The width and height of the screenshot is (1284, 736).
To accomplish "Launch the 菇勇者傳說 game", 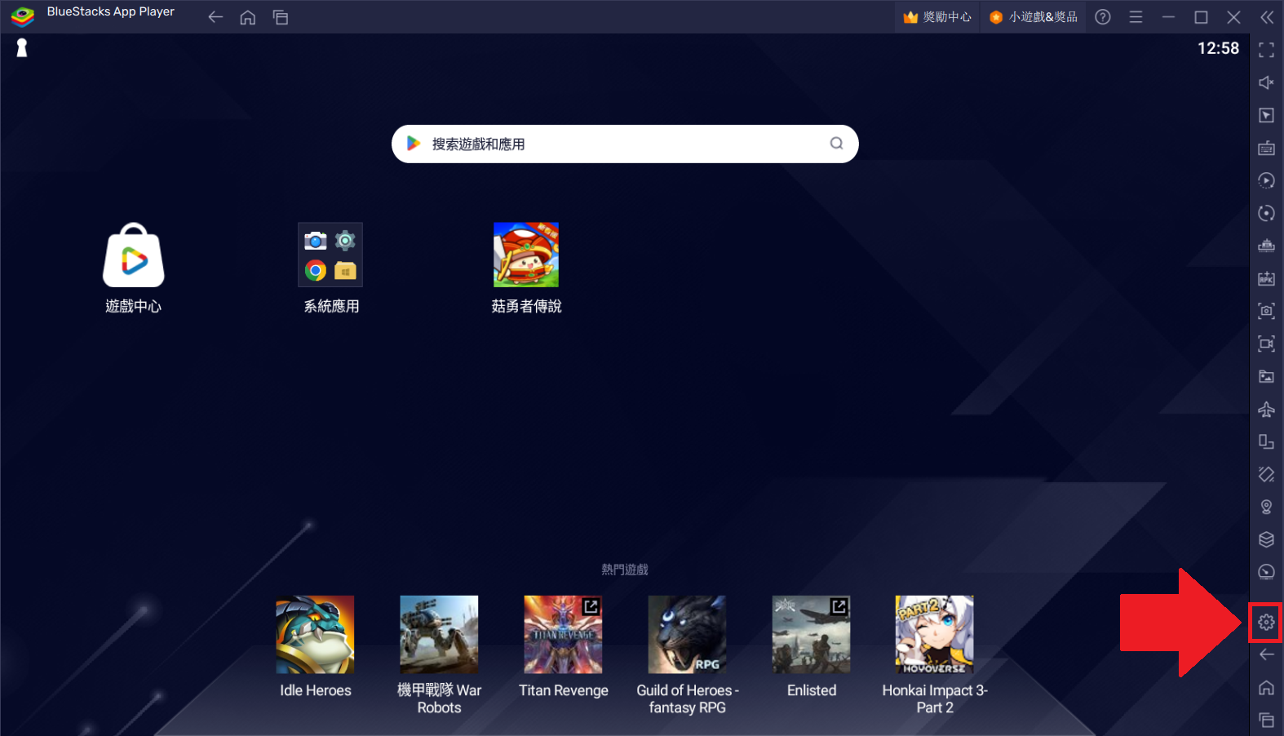I will coord(526,268).
